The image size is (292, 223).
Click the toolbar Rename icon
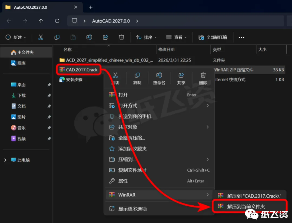(x=89, y=37)
